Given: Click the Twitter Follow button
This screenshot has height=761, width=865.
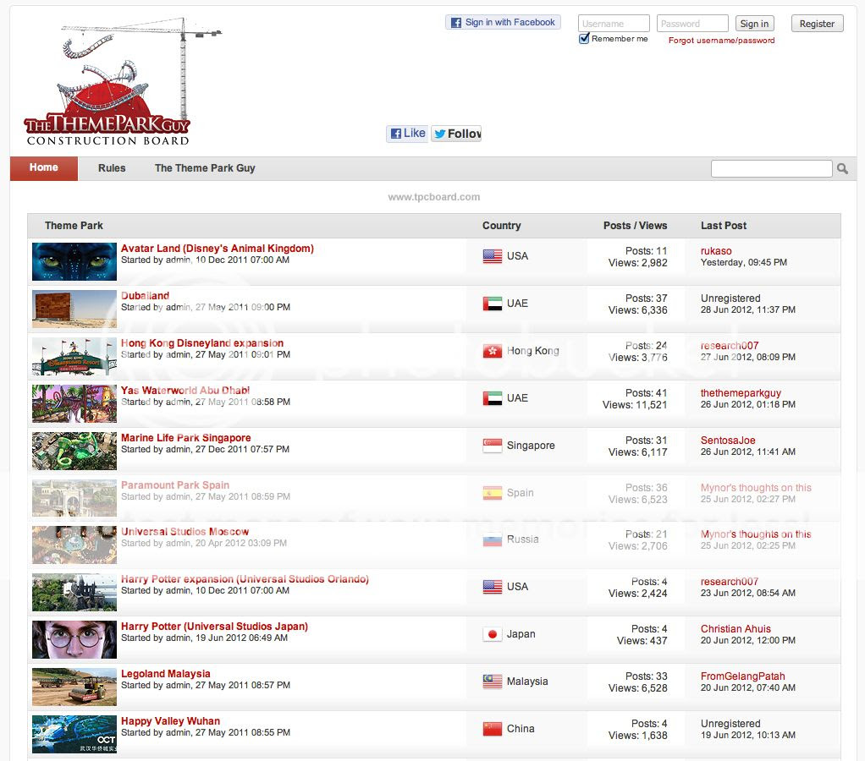Looking at the screenshot, I should (456, 134).
